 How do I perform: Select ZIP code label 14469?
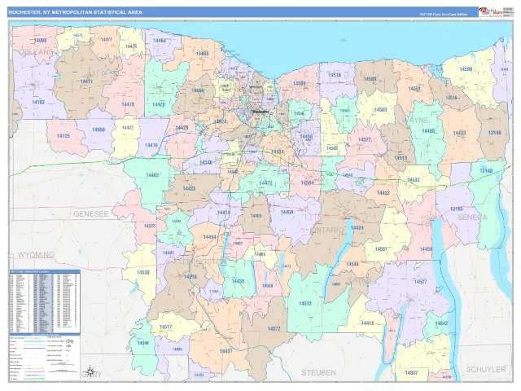(x=287, y=212)
